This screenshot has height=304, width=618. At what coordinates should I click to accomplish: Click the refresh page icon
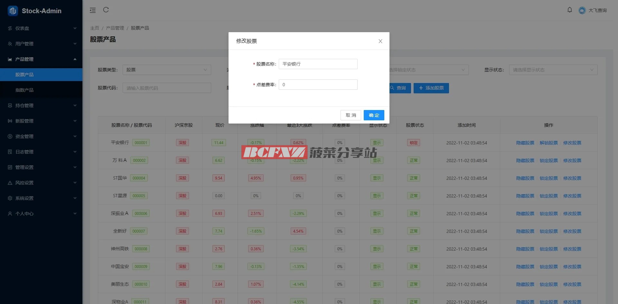coord(106,10)
